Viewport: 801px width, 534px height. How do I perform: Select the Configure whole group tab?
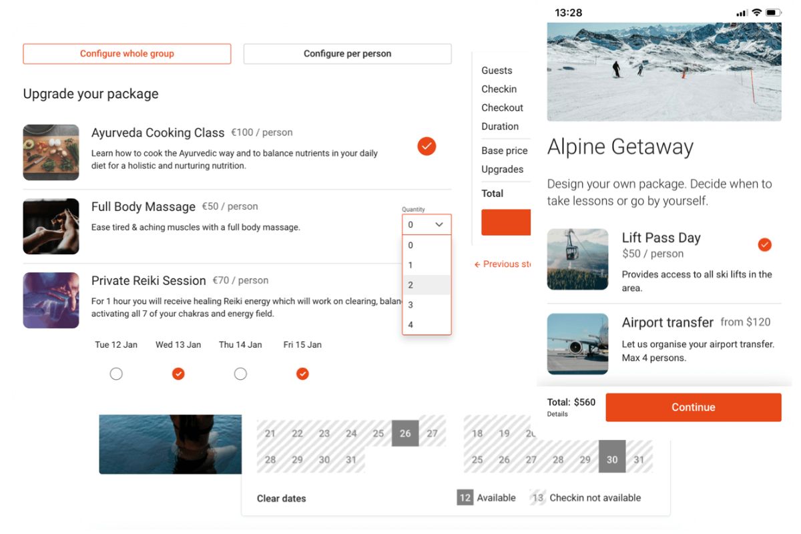[127, 53]
